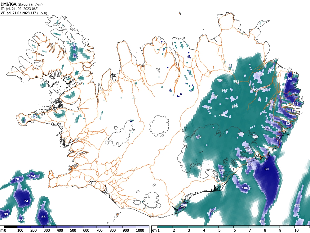The height and width of the screenshot is (233, 310).
Task: Click the visibility value 74
Action: coord(26,201)
